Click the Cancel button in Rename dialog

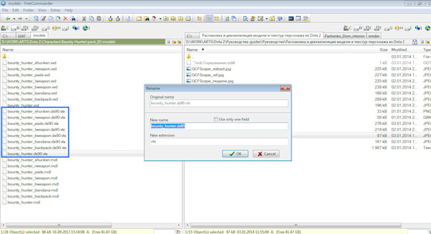coord(266,153)
